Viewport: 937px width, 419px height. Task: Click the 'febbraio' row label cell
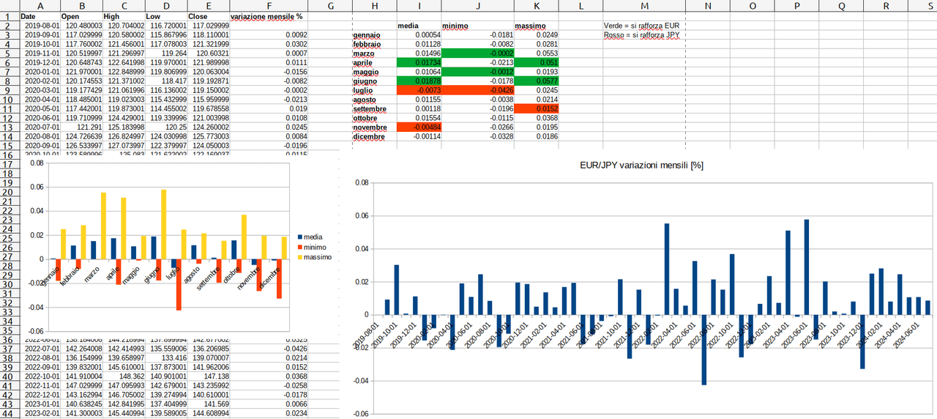coord(374,44)
